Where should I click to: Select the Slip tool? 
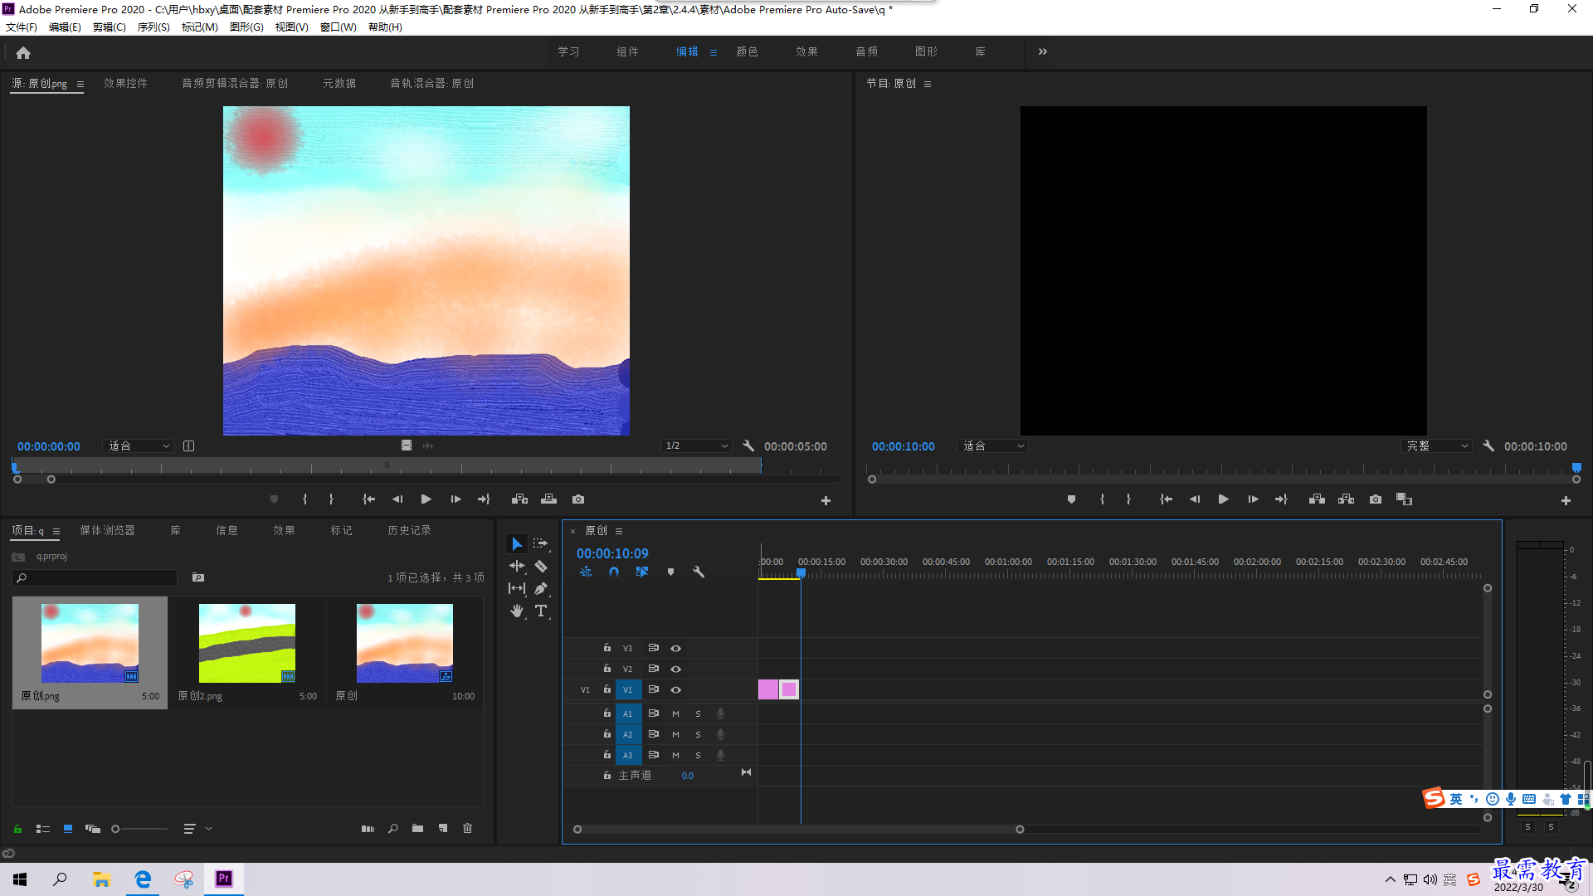517,588
